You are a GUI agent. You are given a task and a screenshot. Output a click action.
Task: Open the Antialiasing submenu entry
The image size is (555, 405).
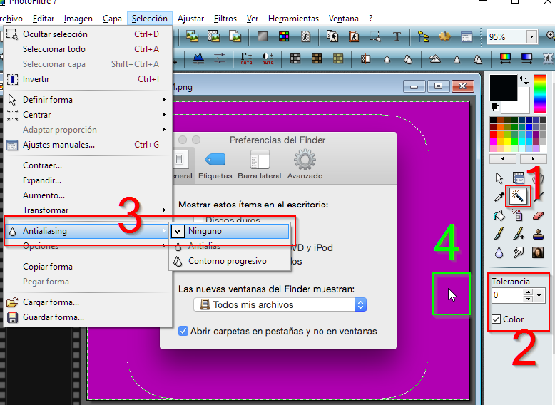click(87, 231)
